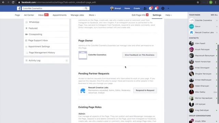
Task: Open the Inbox tab
Action: coord(43,15)
